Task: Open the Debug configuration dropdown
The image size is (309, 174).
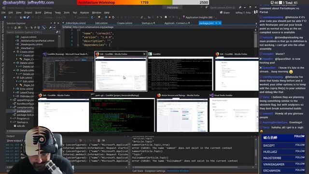Action: (x=48, y=17)
